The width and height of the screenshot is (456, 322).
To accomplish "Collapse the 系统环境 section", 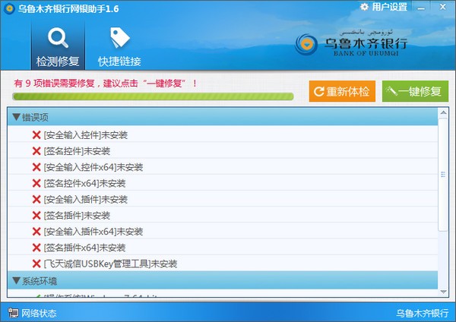I will point(16,281).
